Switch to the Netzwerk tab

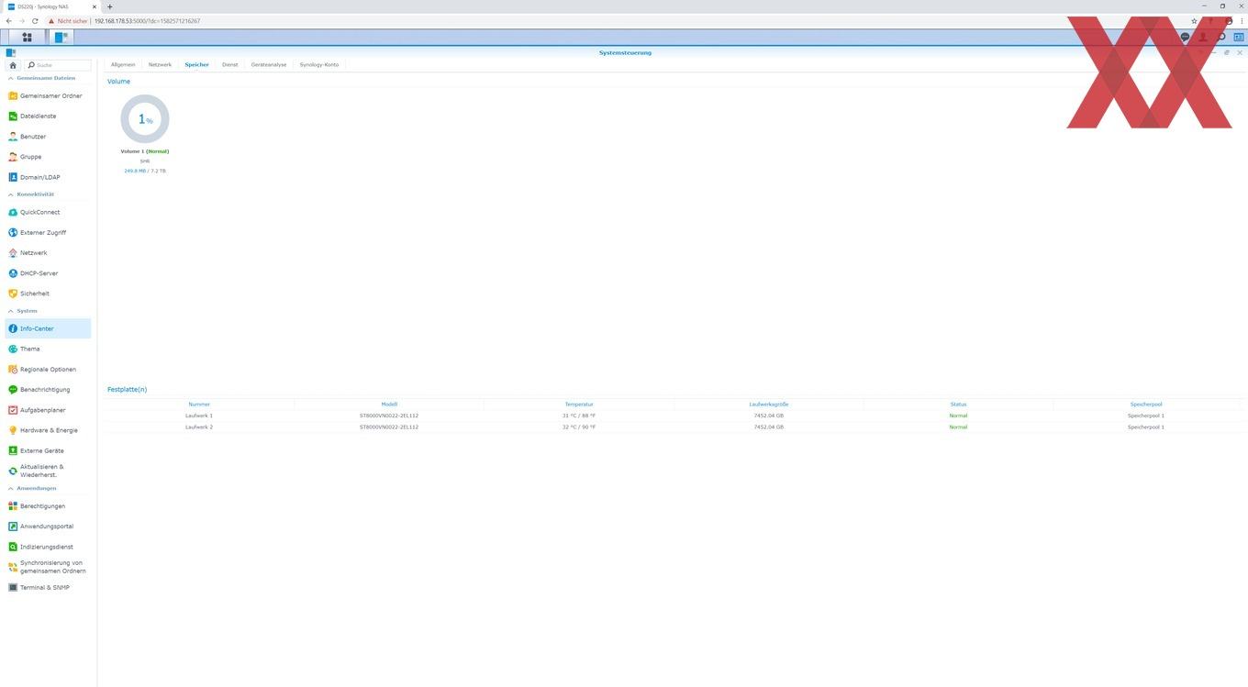tap(160, 64)
